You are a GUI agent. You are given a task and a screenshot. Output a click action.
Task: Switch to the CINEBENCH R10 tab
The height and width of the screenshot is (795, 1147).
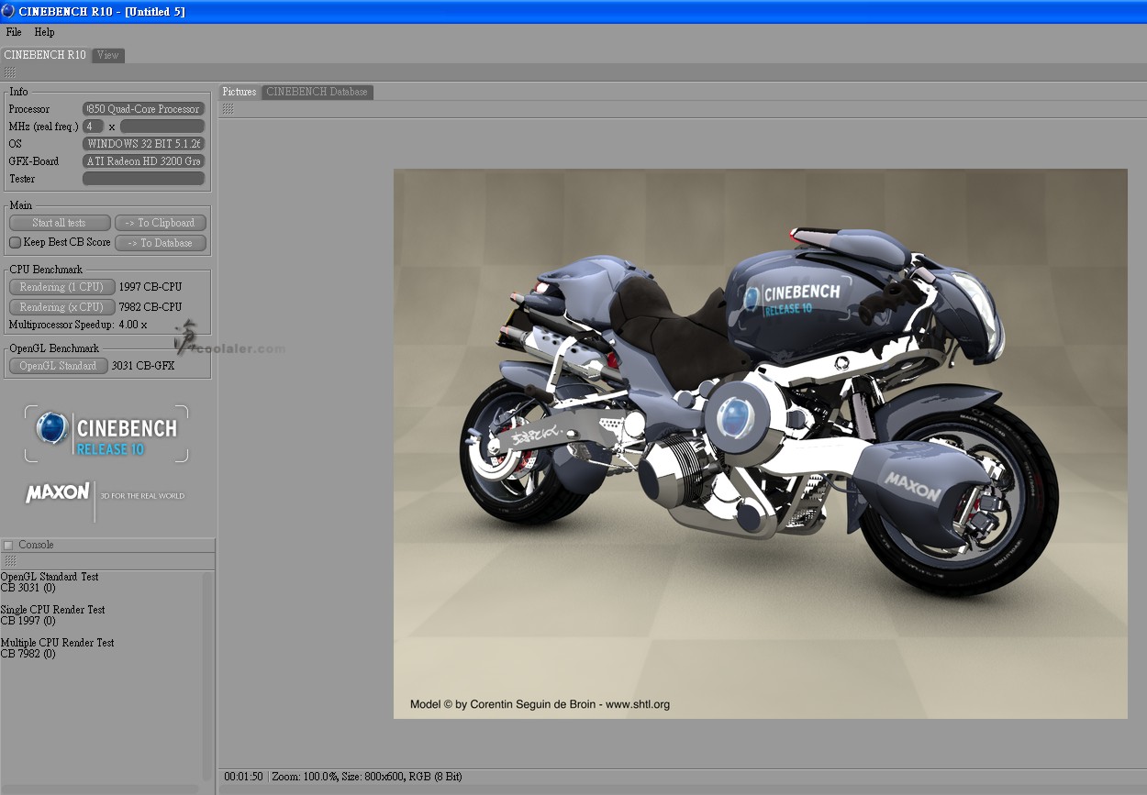45,55
